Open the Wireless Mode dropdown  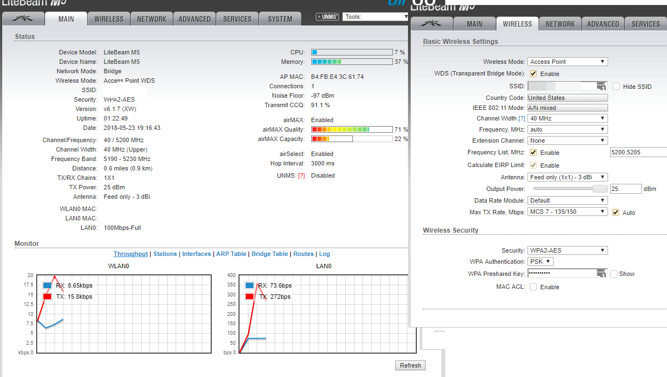[x=568, y=62]
